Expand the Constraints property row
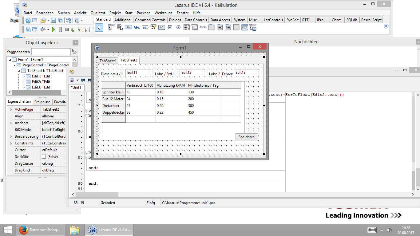The height and width of the screenshot is (236, 420). click(11, 143)
